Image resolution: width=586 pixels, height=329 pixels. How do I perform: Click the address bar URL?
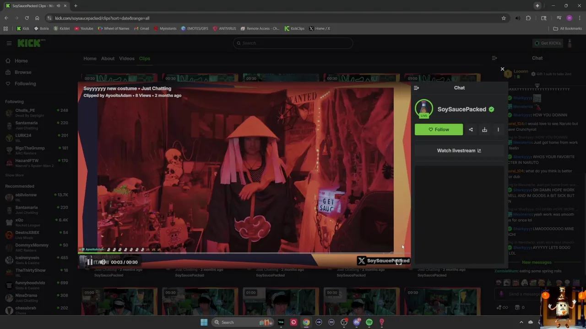pos(102,18)
